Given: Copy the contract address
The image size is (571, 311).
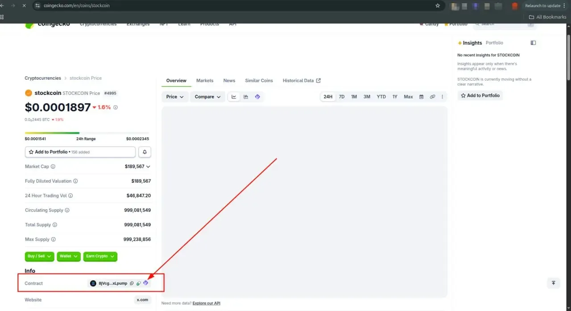Looking at the screenshot, I should pos(132,283).
